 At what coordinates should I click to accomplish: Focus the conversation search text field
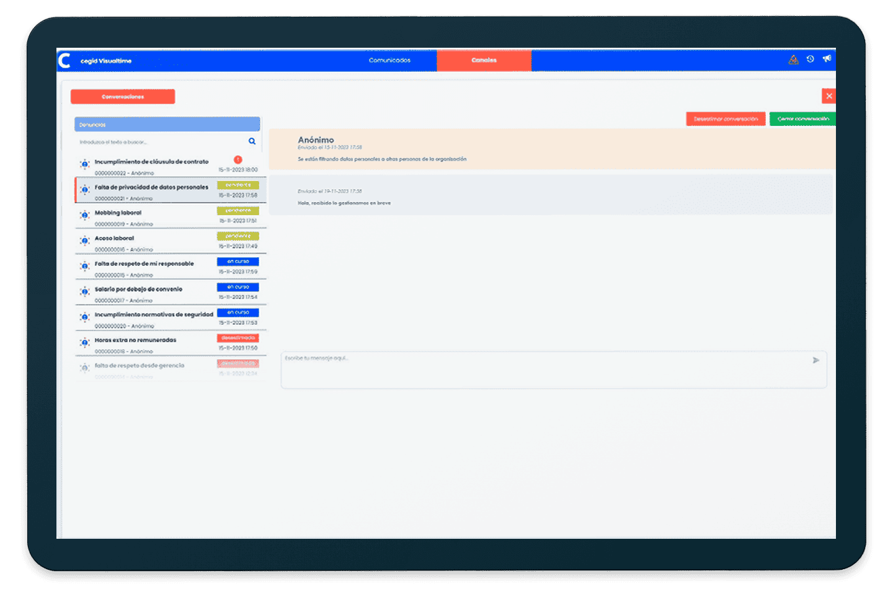pyautogui.click(x=161, y=142)
